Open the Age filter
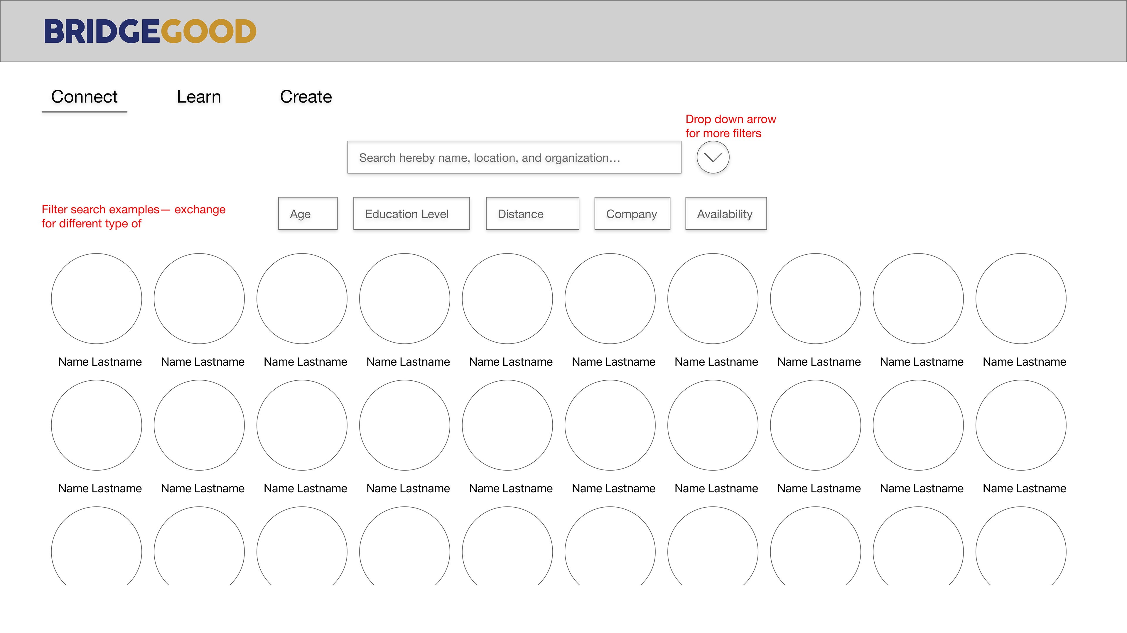1127x633 pixels. 308,214
